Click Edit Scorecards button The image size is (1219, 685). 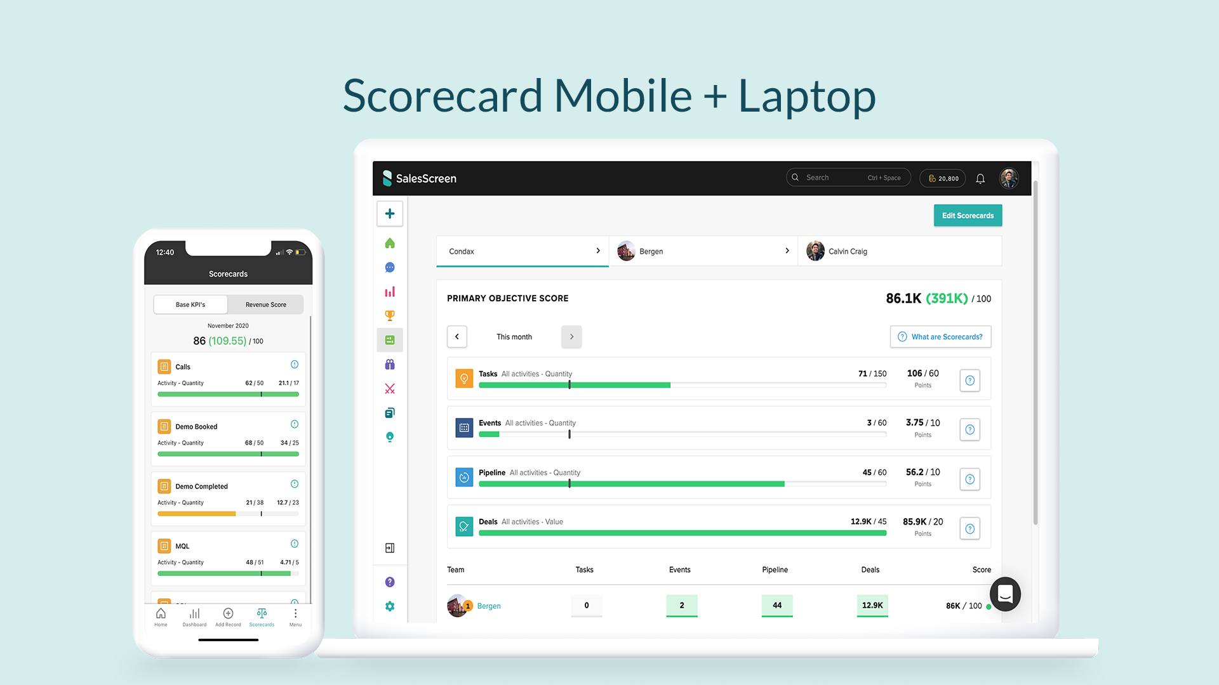(967, 216)
